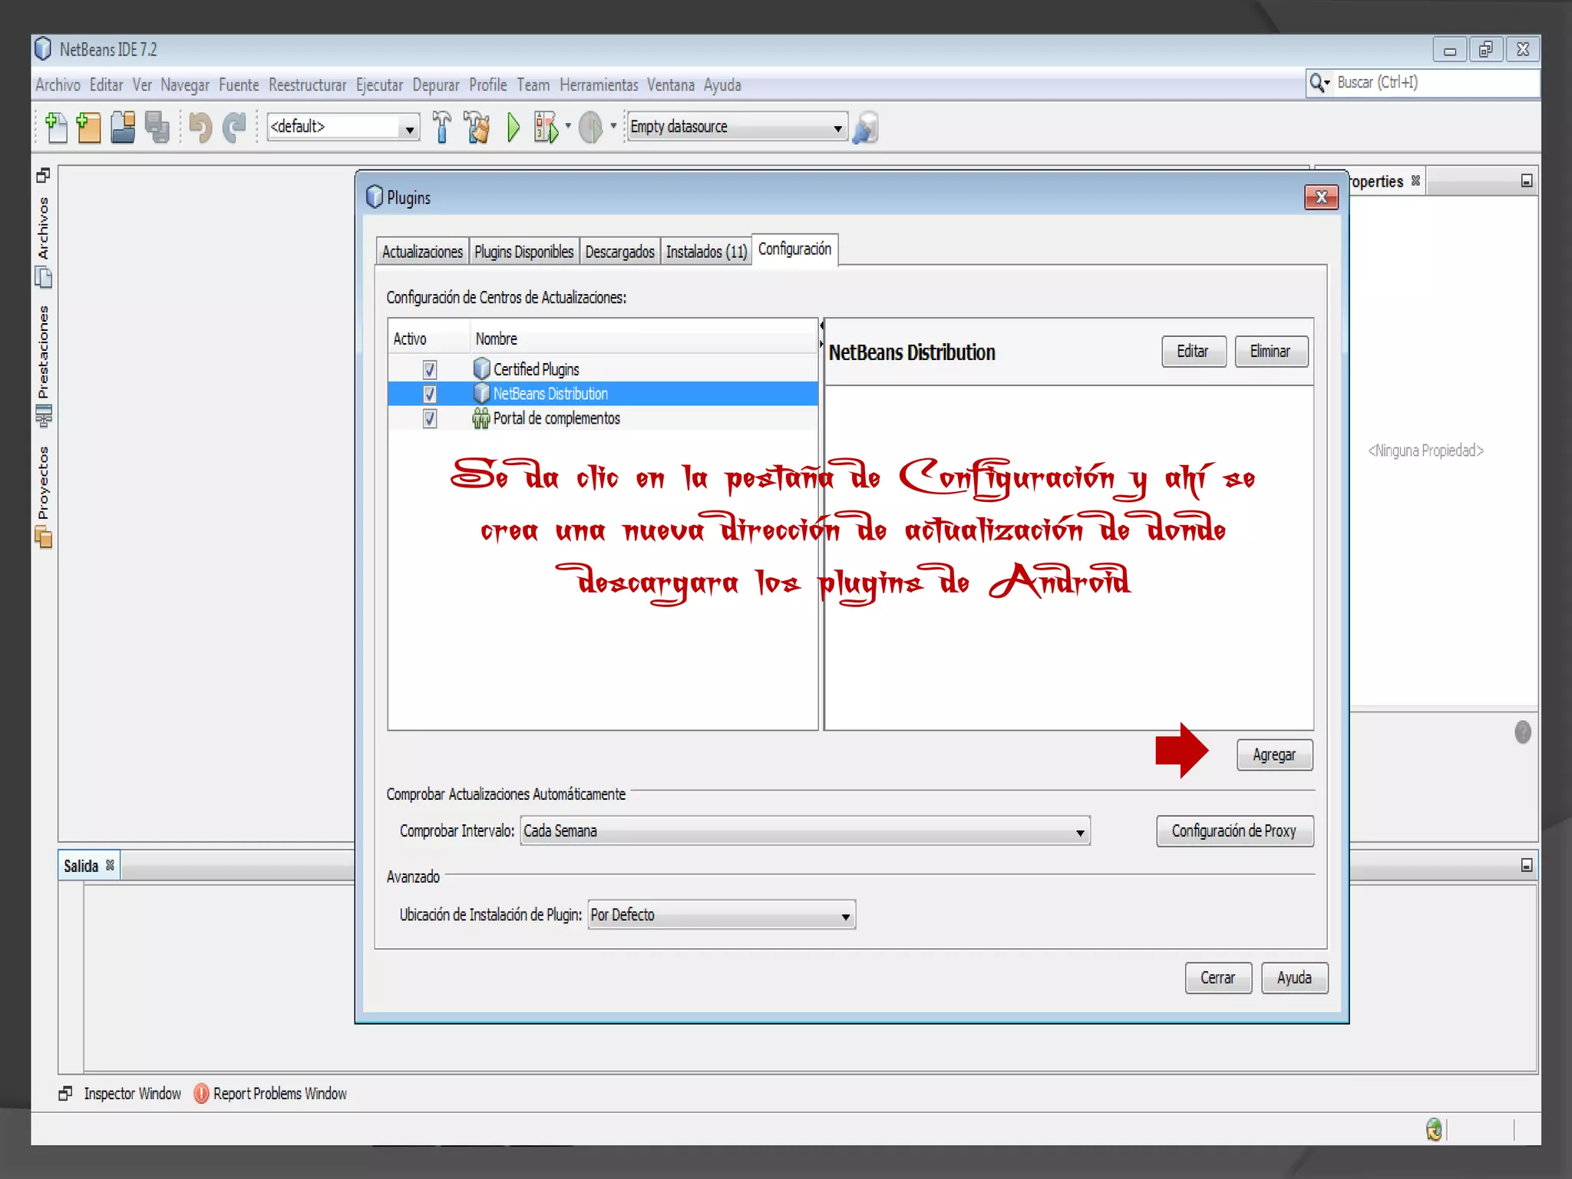This screenshot has height=1179, width=1572.
Task: Expand Ubicación de Instalación de Plugin dropdown
Action: [721, 915]
